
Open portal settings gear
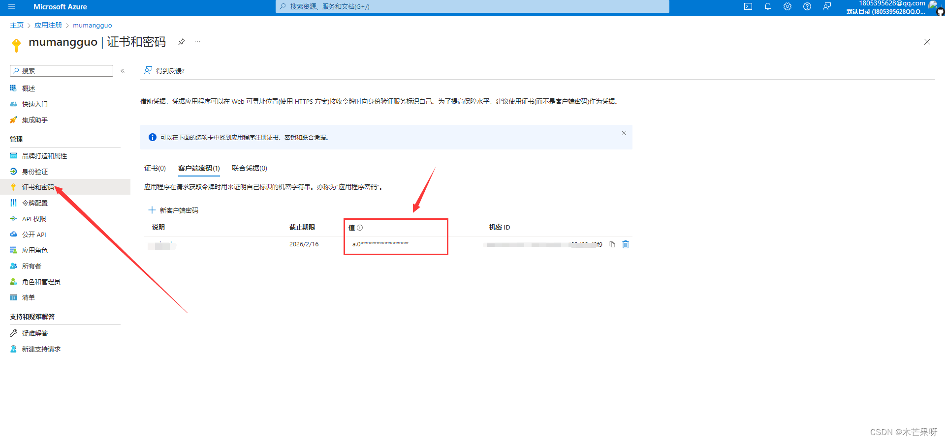click(x=787, y=7)
